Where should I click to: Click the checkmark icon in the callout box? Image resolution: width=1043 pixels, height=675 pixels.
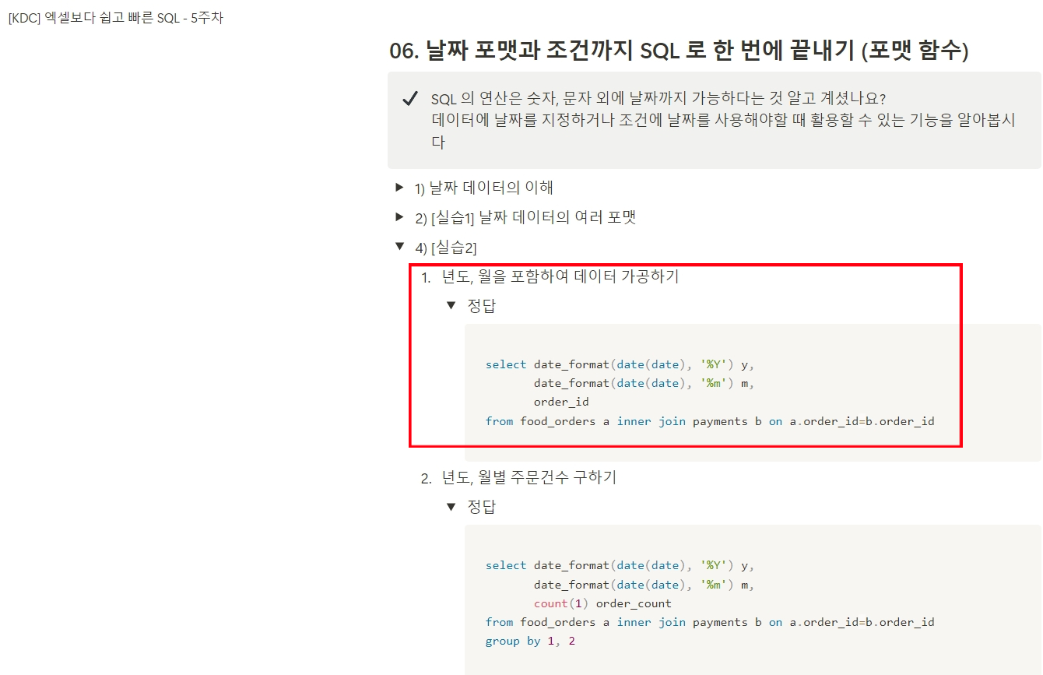pyautogui.click(x=409, y=100)
